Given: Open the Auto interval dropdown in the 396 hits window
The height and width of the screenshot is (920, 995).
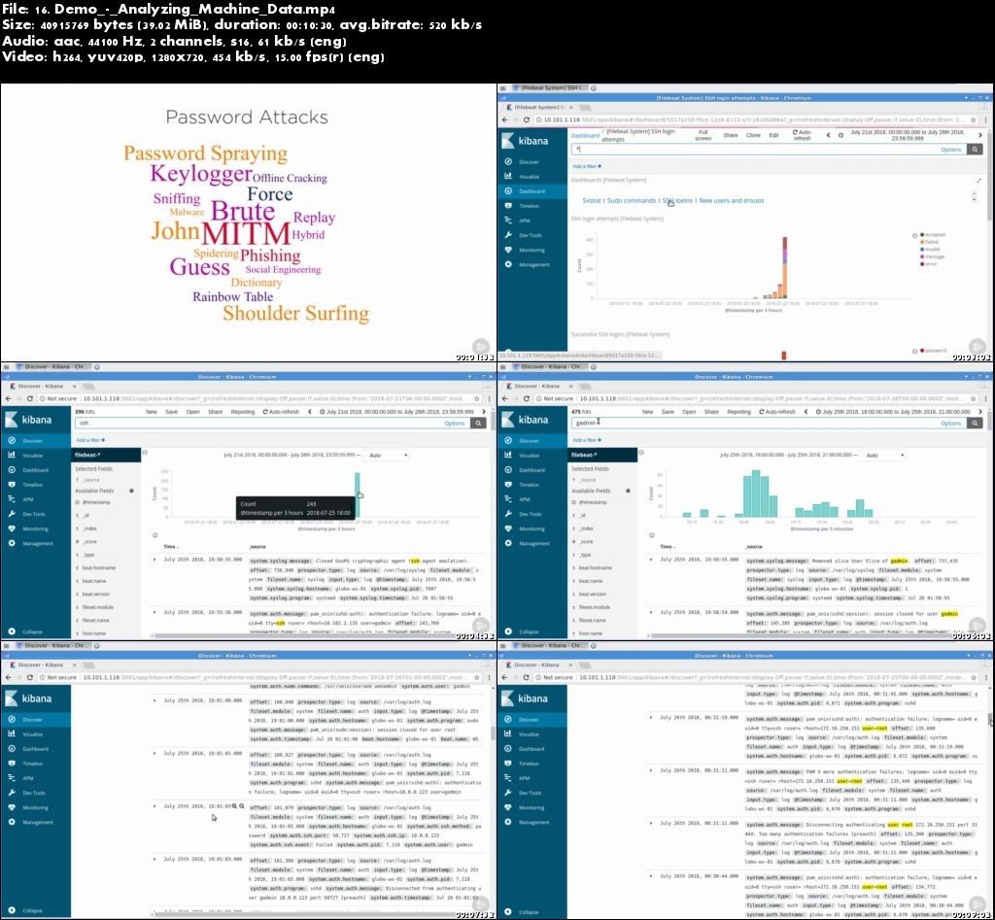Looking at the screenshot, I should click(387, 455).
